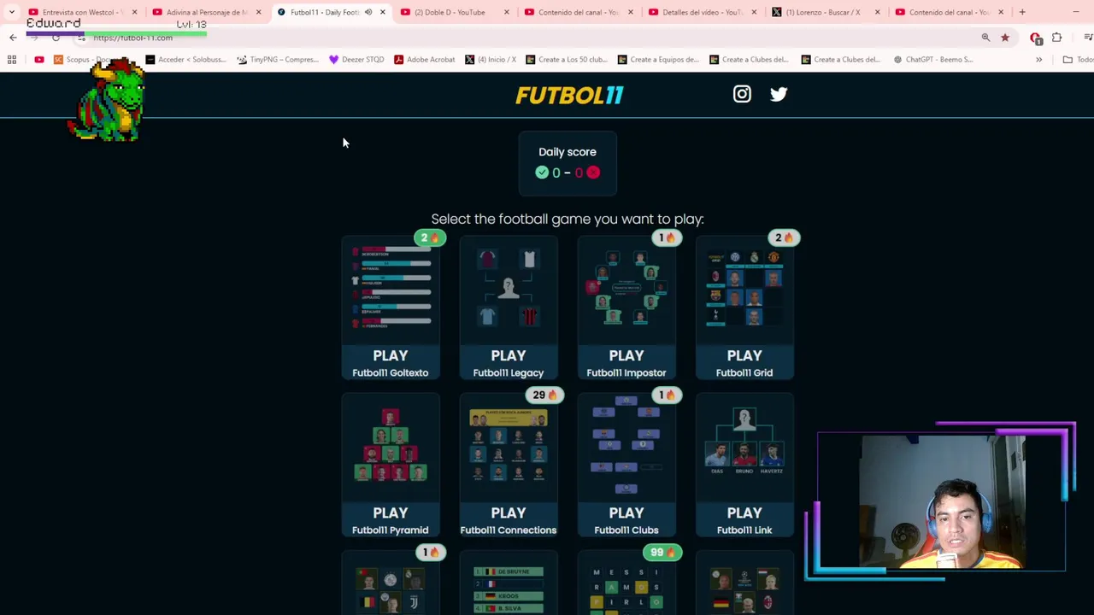The width and height of the screenshot is (1094, 615).
Task: Open the apps grid in bookmarks bar
Action: (x=12, y=60)
